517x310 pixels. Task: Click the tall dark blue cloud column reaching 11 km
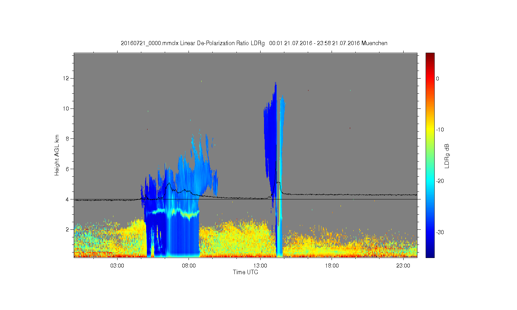272,138
